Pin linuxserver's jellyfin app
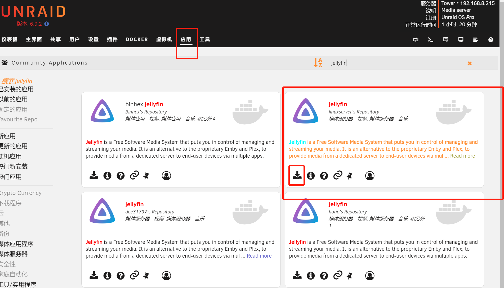 (350, 176)
